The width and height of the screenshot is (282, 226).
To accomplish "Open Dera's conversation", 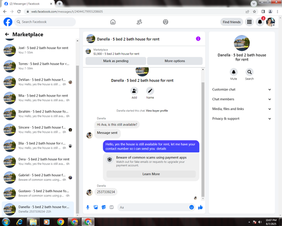I will (38, 162).
